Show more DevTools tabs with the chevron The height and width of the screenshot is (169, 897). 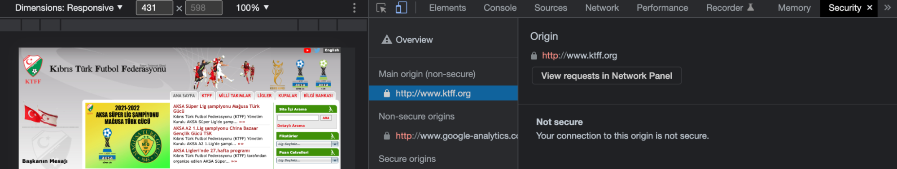pos(887,8)
